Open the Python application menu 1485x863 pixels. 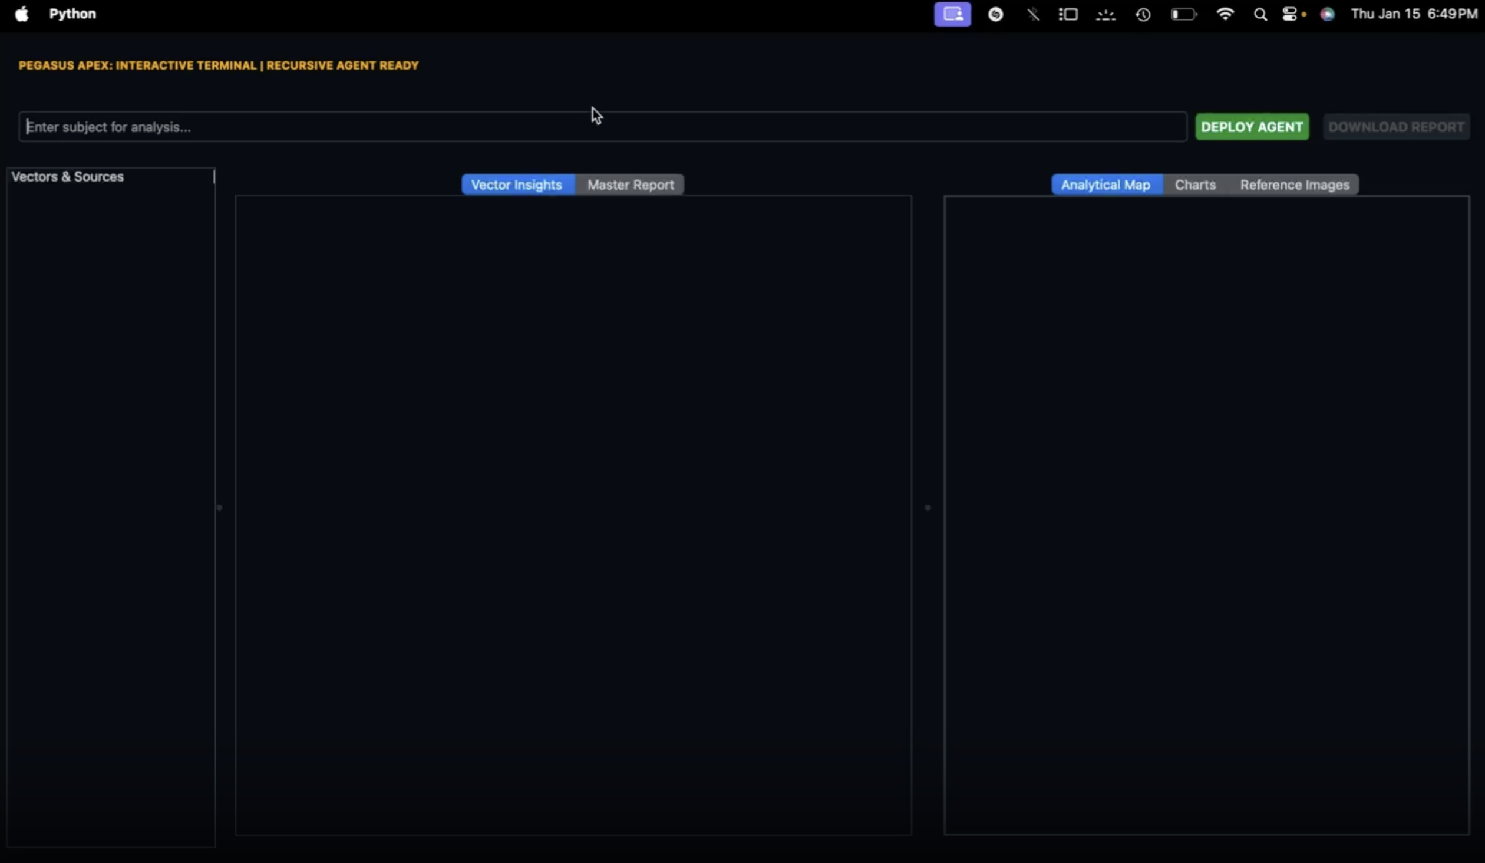click(x=72, y=14)
